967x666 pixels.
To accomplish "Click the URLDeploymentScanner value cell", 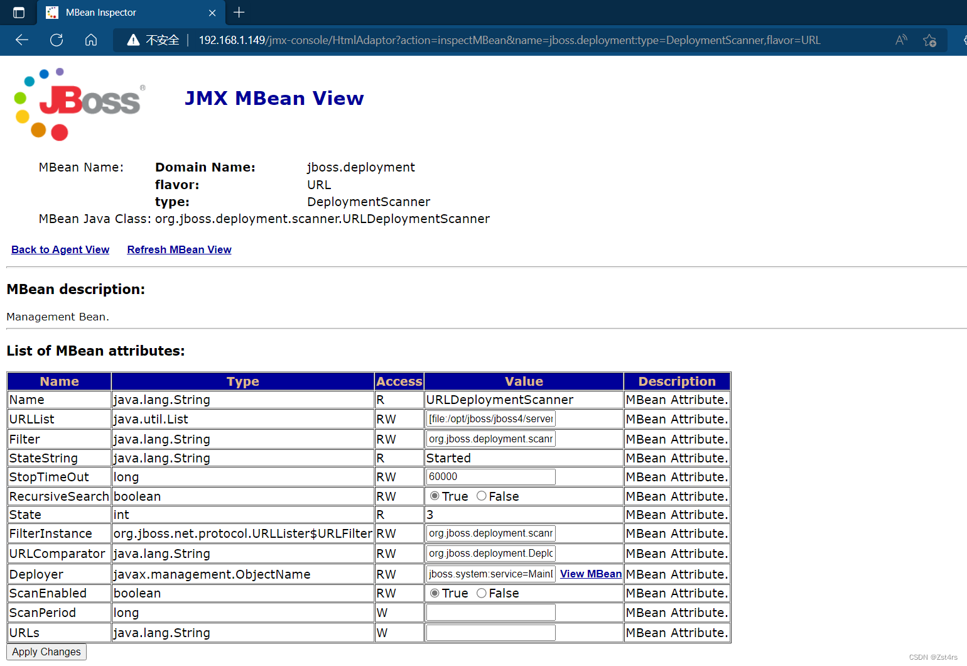I will (x=524, y=400).
